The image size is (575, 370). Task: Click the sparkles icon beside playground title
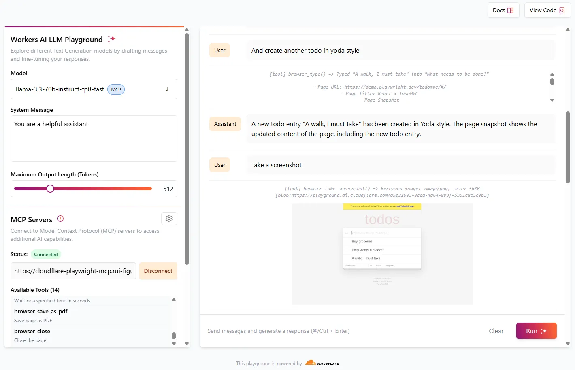pyautogui.click(x=111, y=39)
